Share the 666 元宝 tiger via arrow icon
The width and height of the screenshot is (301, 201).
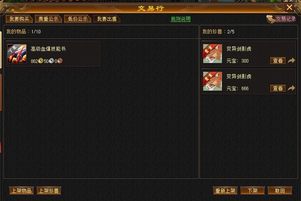(x=291, y=88)
